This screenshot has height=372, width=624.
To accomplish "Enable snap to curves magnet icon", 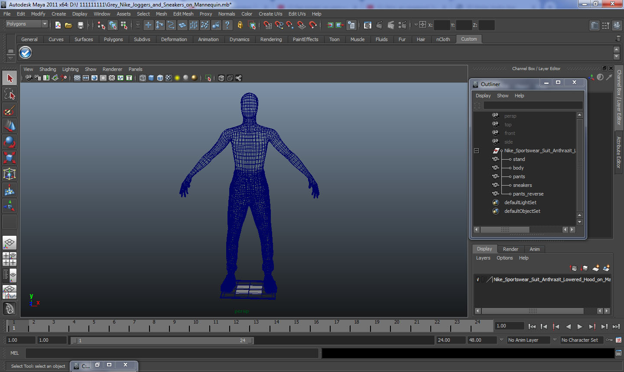I will (x=279, y=25).
